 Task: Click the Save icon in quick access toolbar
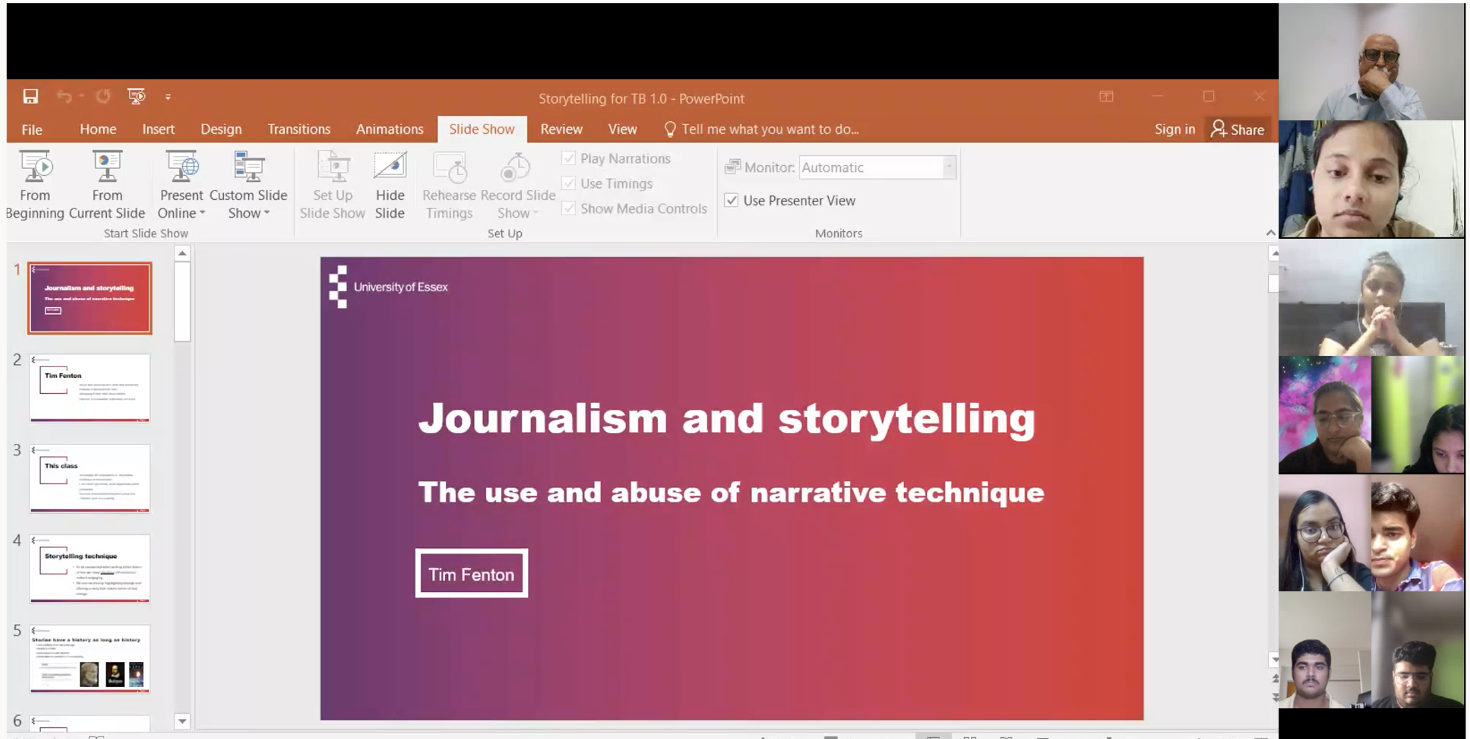[30, 96]
